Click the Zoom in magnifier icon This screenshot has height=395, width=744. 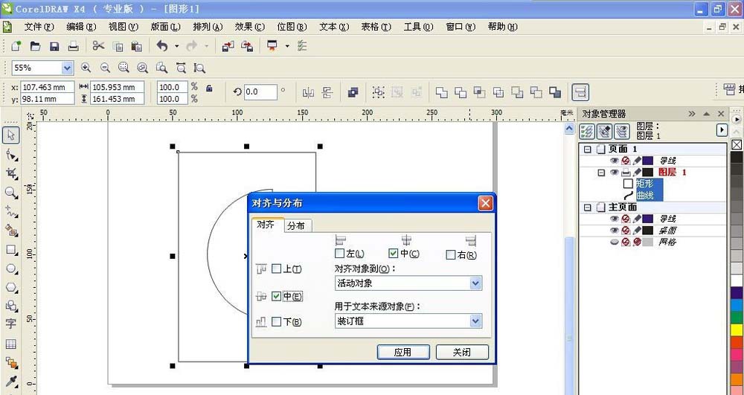[x=86, y=68]
